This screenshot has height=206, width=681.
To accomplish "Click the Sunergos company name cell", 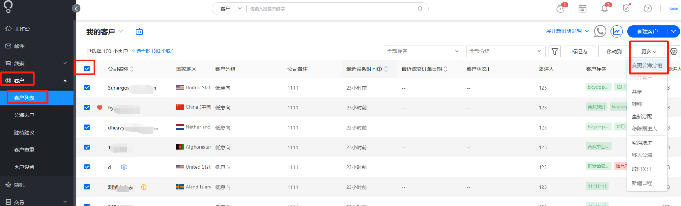I will (x=132, y=88).
